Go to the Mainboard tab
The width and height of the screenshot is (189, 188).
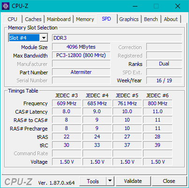pyautogui.click(x=59, y=19)
